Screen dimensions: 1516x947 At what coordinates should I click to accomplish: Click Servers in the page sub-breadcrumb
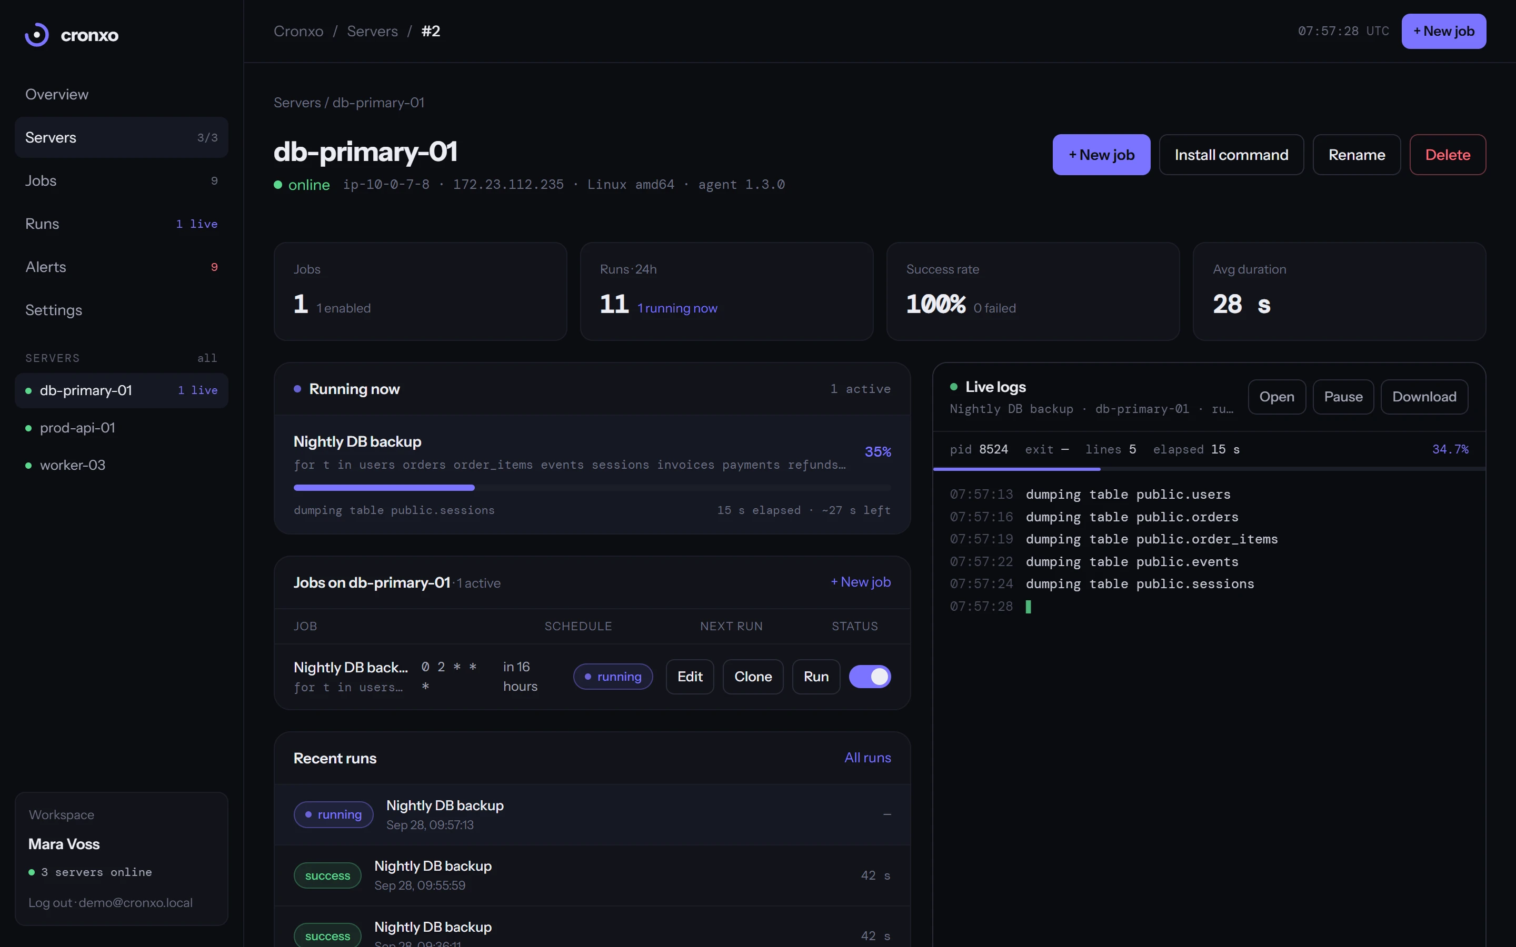[x=297, y=103]
